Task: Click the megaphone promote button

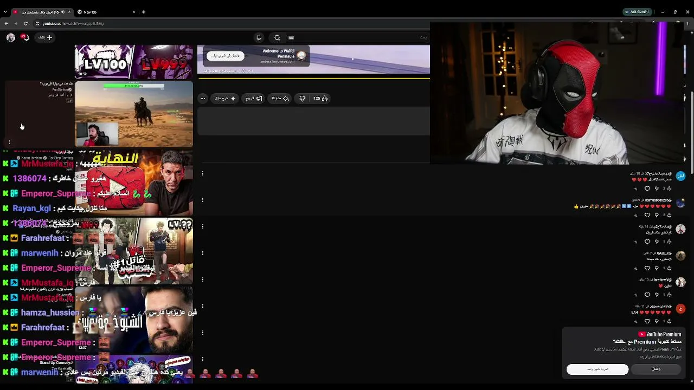Action: pos(254,99)
